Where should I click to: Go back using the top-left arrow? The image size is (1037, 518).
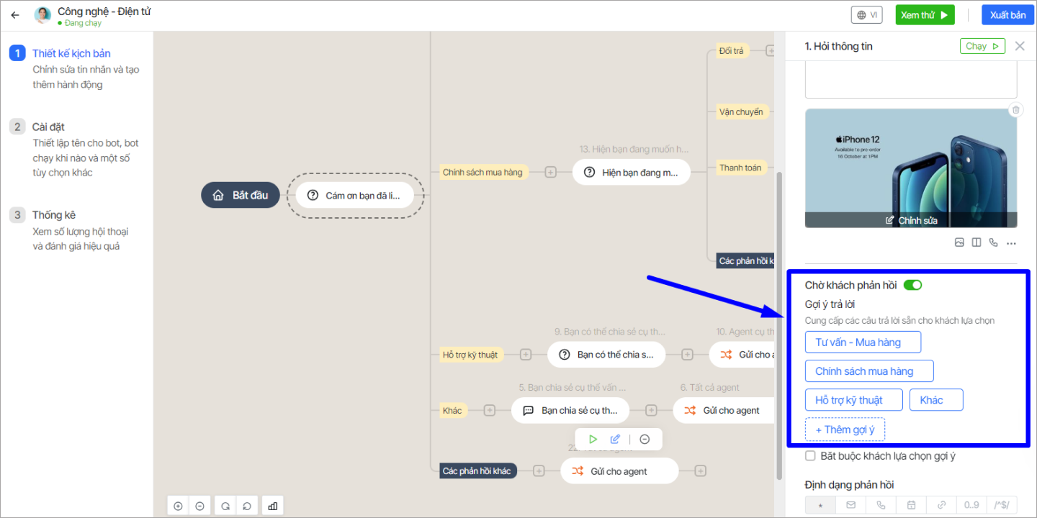(x=15, y=15)
